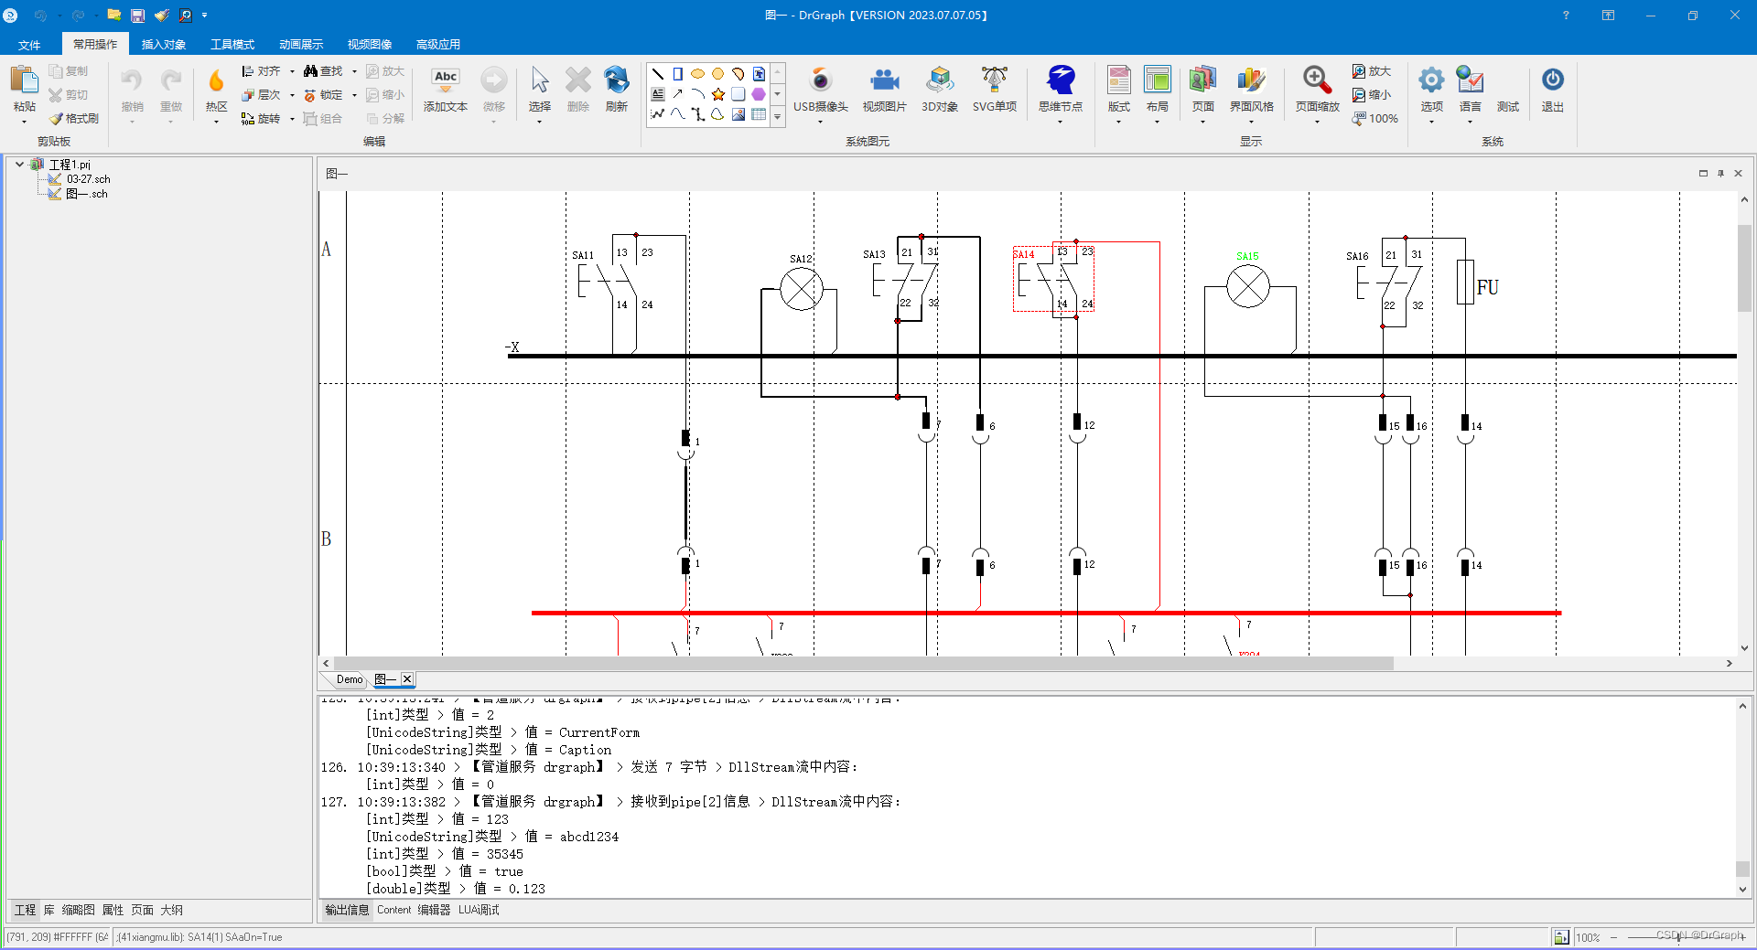Click Zoom In (放大) in display group
This screenshot has width=1757, height=950.
(1372, 71)
